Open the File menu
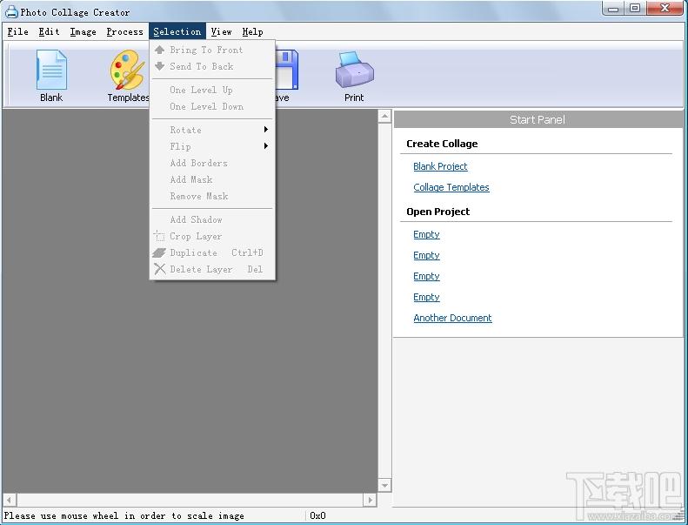Viewport: 688px width, 525px height. (x=18, y=31)
